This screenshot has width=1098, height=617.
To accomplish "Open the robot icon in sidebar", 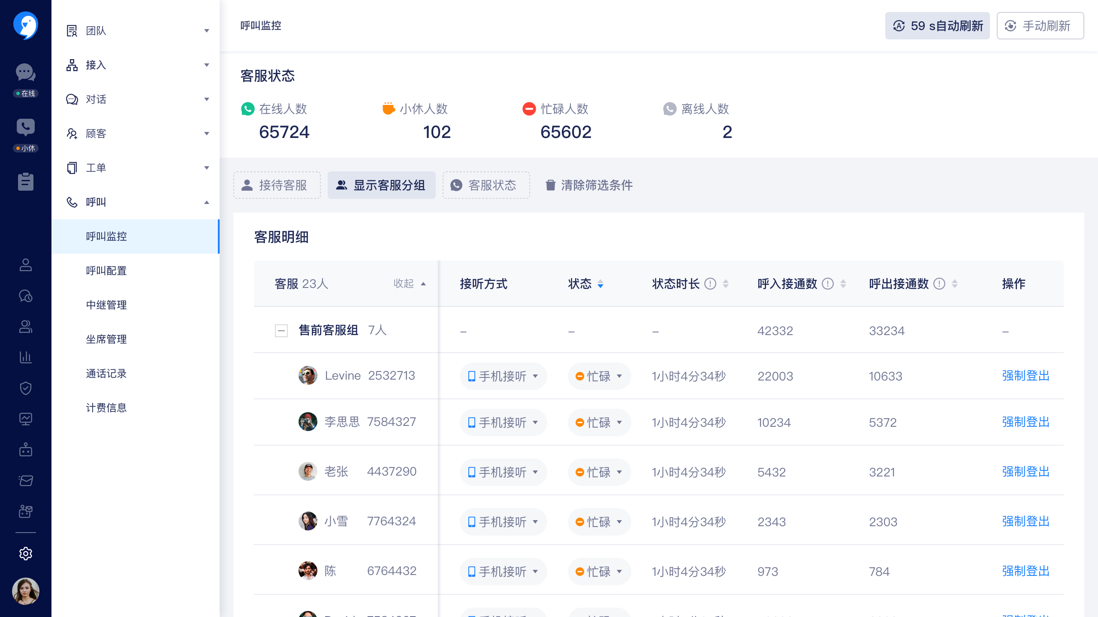I will pyautogui.click(x=26, y=449).
